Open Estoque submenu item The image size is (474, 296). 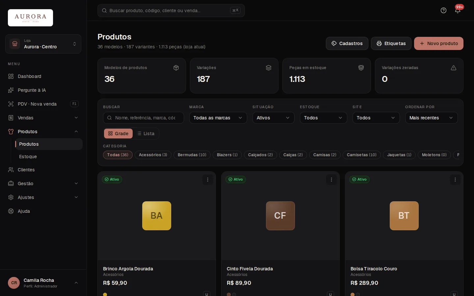(x=49, y=157)
